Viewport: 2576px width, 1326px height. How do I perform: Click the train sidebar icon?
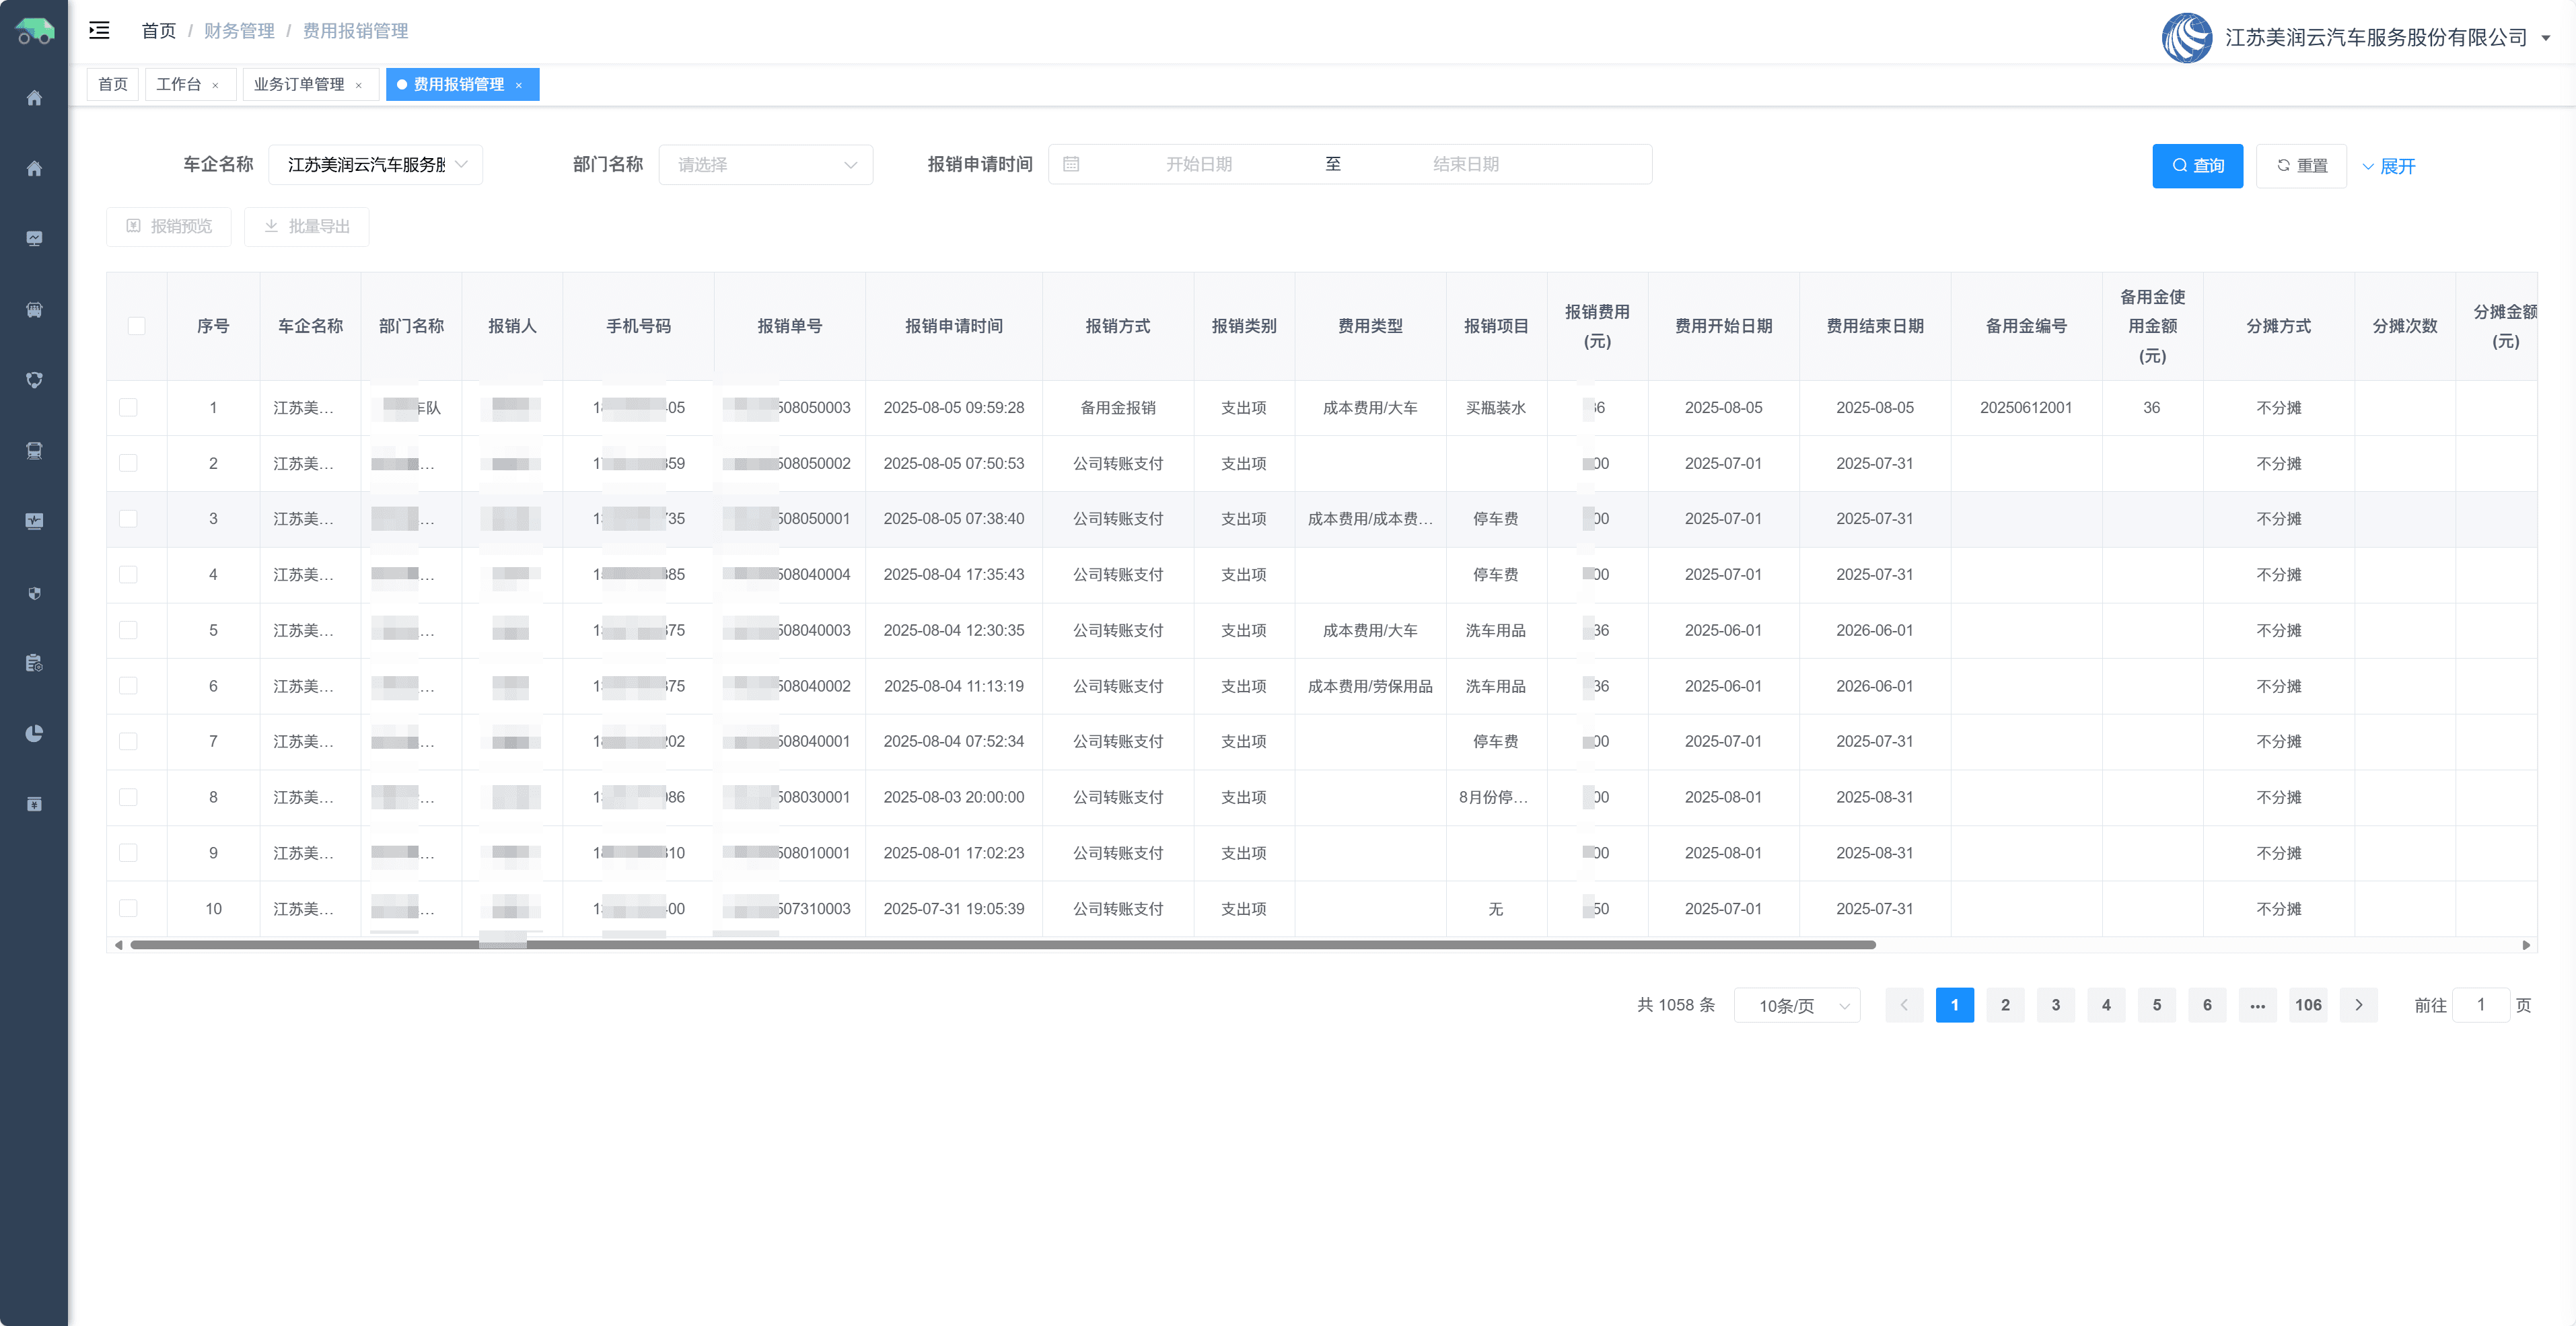click(34, 450)
